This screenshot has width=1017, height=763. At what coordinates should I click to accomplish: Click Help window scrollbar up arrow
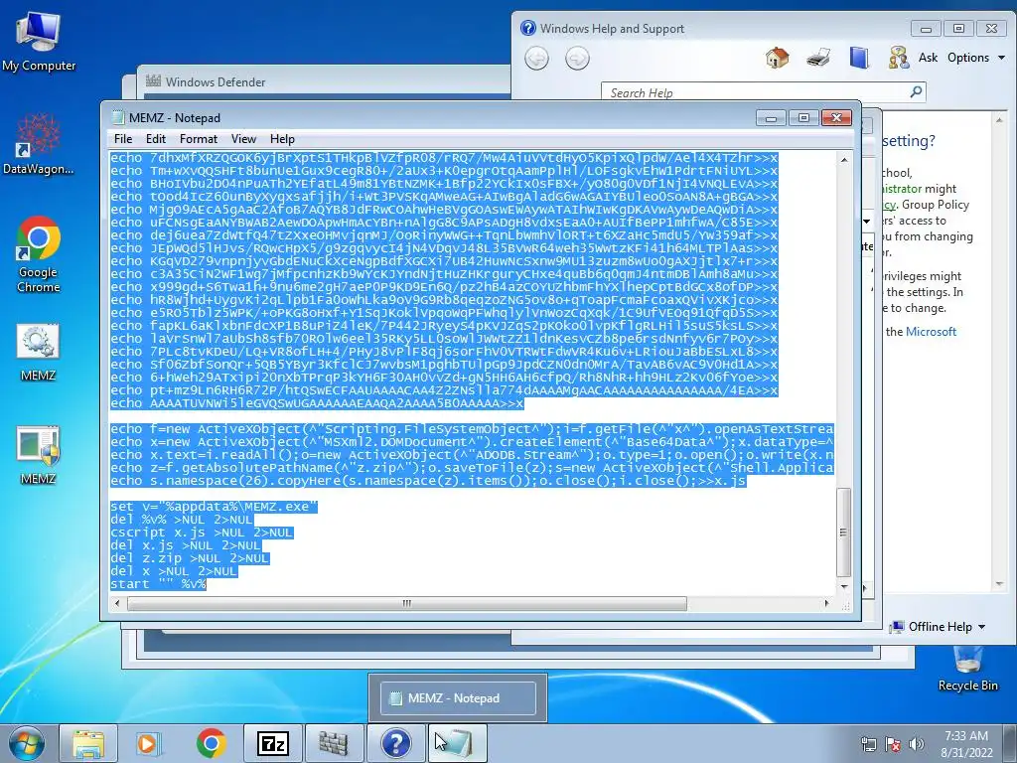(999, 120)
